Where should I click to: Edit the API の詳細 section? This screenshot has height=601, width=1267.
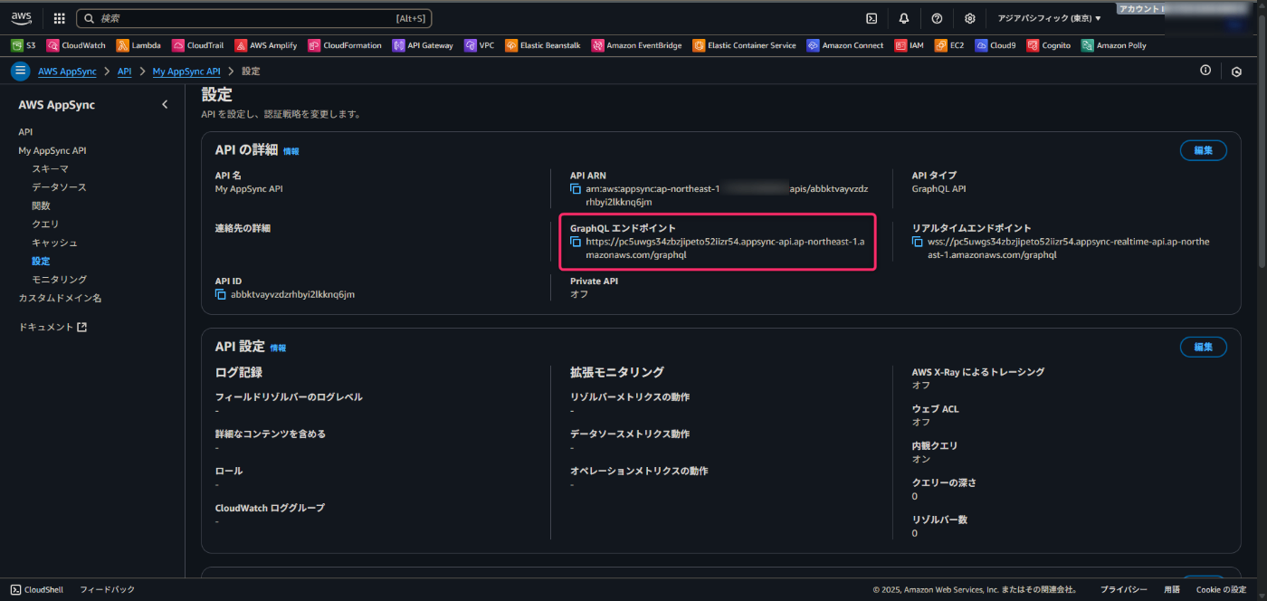pyautogui.click(x=1203, y=150)
